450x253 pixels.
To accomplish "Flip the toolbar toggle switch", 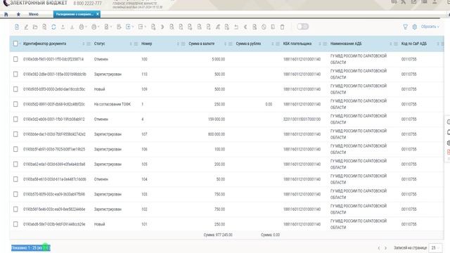I will (302, 27).
